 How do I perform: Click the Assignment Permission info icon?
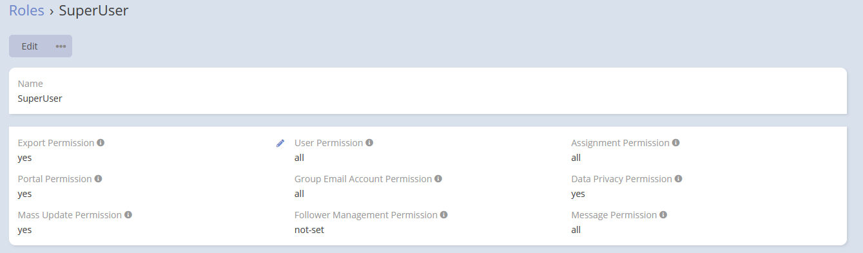point(676,143)
